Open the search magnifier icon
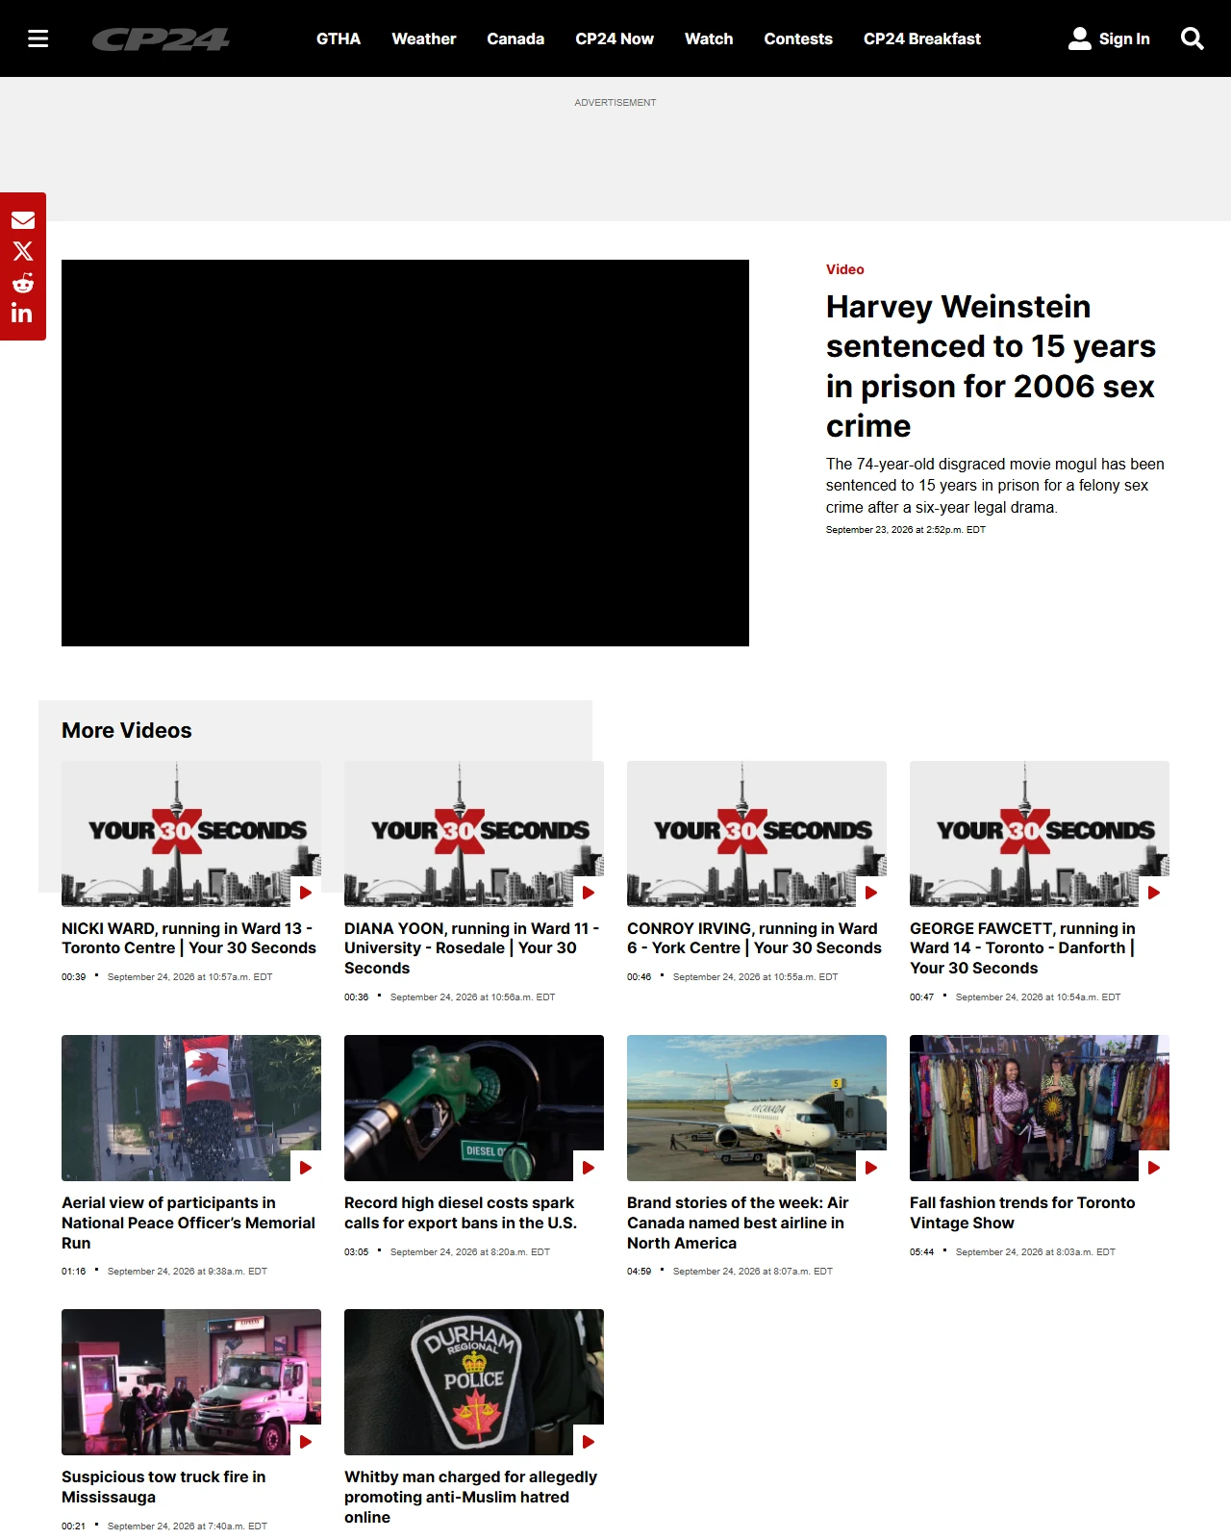Viewport: 1231px width, 1539px height. pyautogui.click(x=1193, y=38)
